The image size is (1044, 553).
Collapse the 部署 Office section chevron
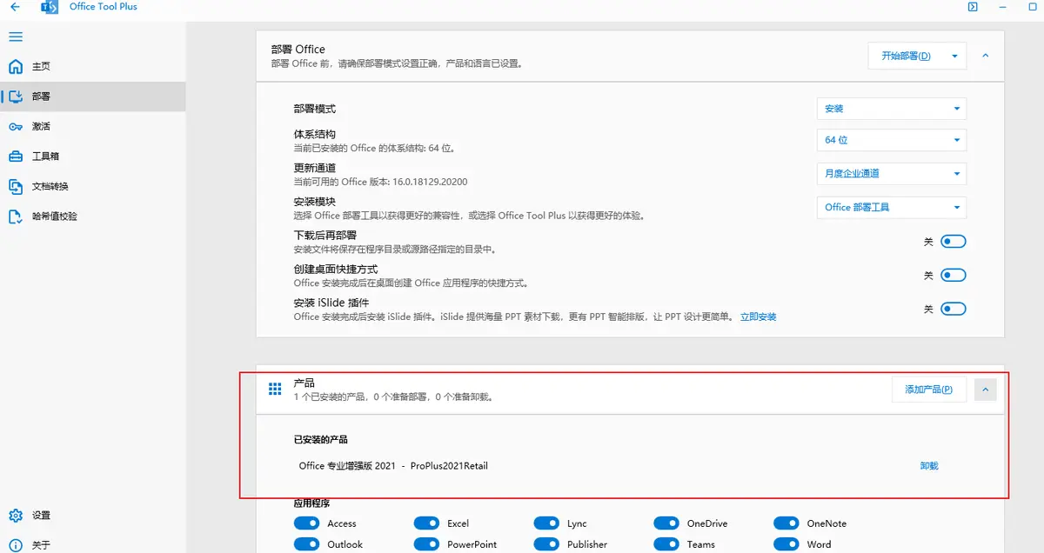pos(985,56)
